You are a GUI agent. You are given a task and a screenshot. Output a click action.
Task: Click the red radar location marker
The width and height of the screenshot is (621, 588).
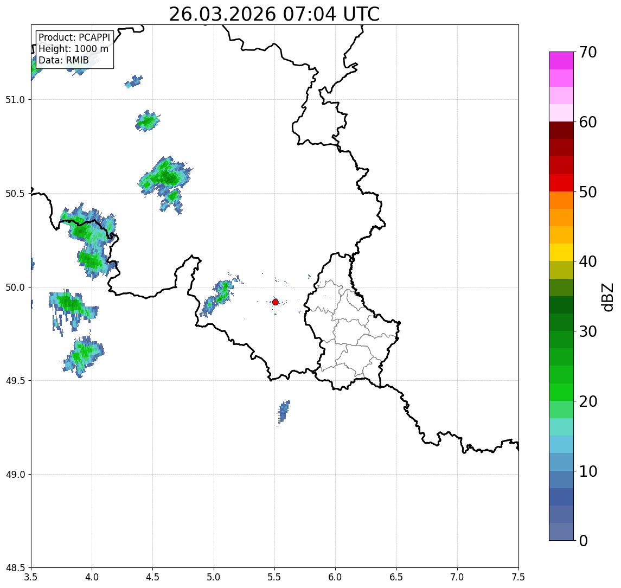276,302
